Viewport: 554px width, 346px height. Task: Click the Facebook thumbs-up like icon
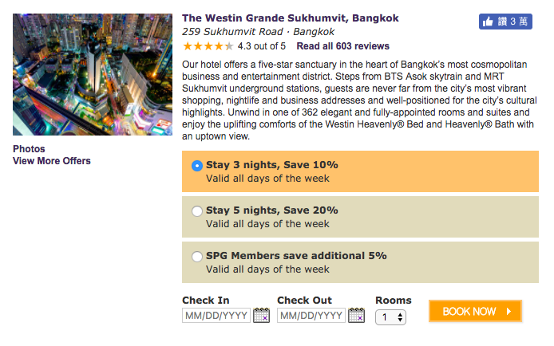(488, 22)
